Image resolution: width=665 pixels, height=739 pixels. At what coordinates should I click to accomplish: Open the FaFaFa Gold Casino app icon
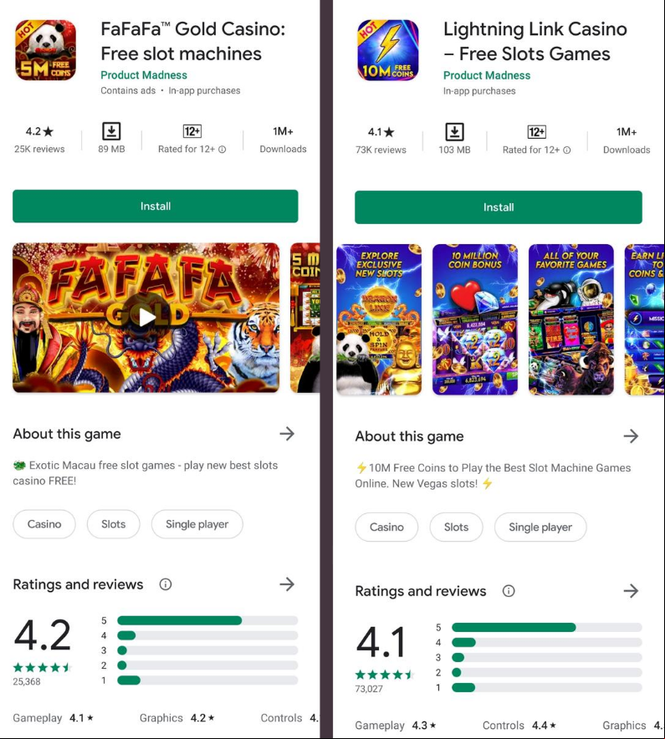pyautogui.click(x=46, y=50)
